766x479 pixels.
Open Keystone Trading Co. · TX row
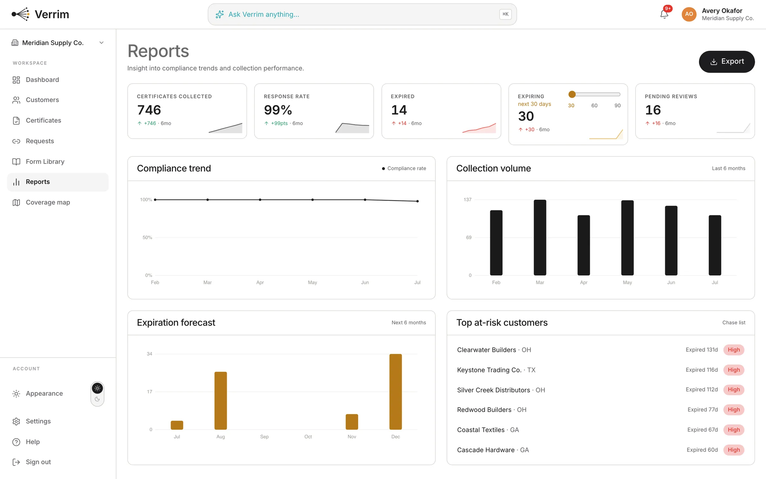tap(601, 370)
